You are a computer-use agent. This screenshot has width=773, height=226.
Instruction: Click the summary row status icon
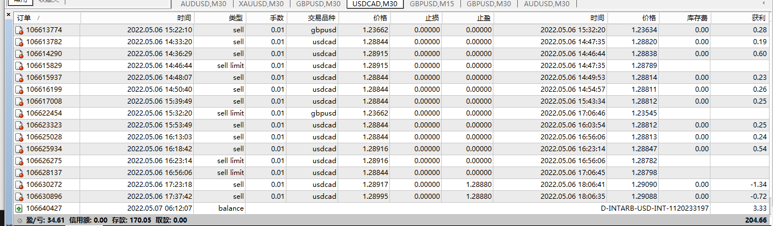[19, 220]
